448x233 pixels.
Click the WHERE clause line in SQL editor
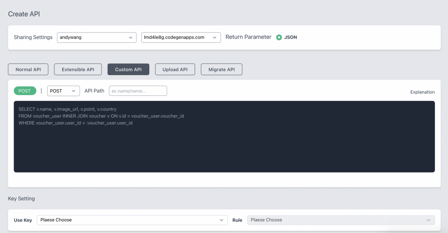75,123
